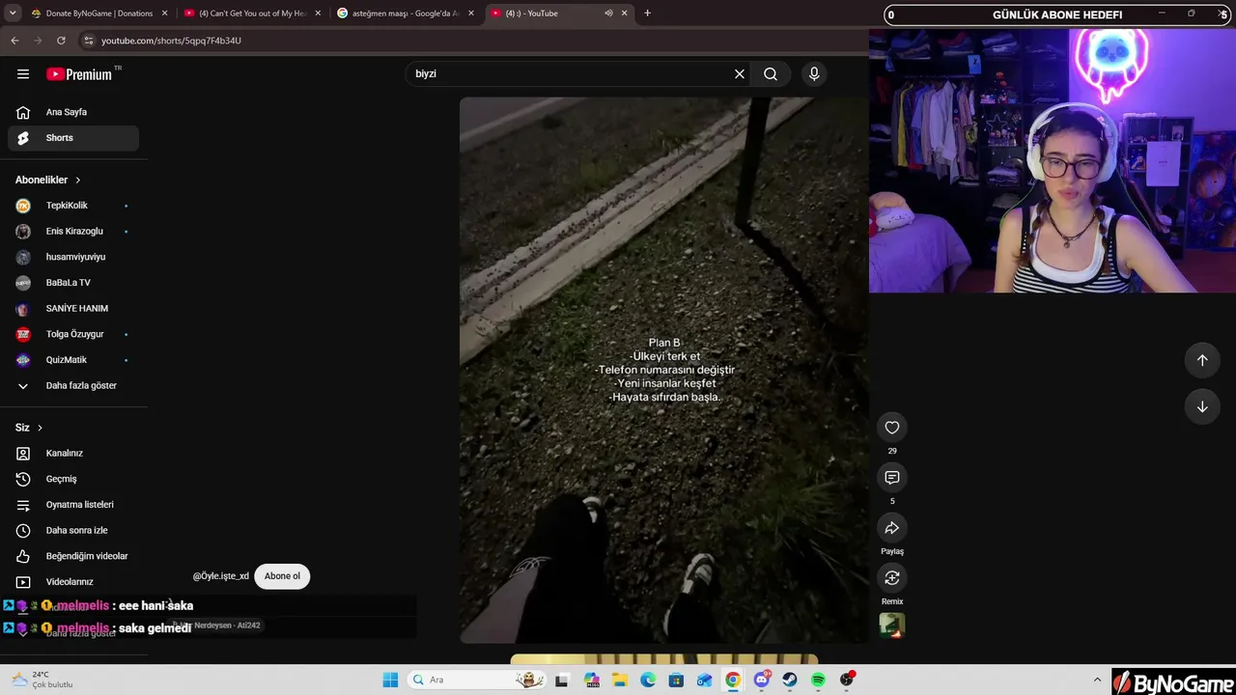View site information for youtube.com
This screenshot has width=1236, height=695.
point(88,41)
